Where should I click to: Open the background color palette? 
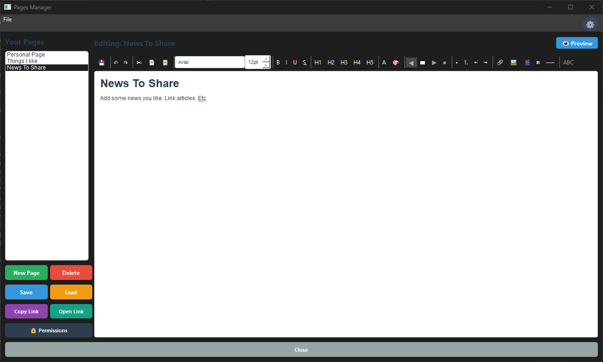point(396,63)
